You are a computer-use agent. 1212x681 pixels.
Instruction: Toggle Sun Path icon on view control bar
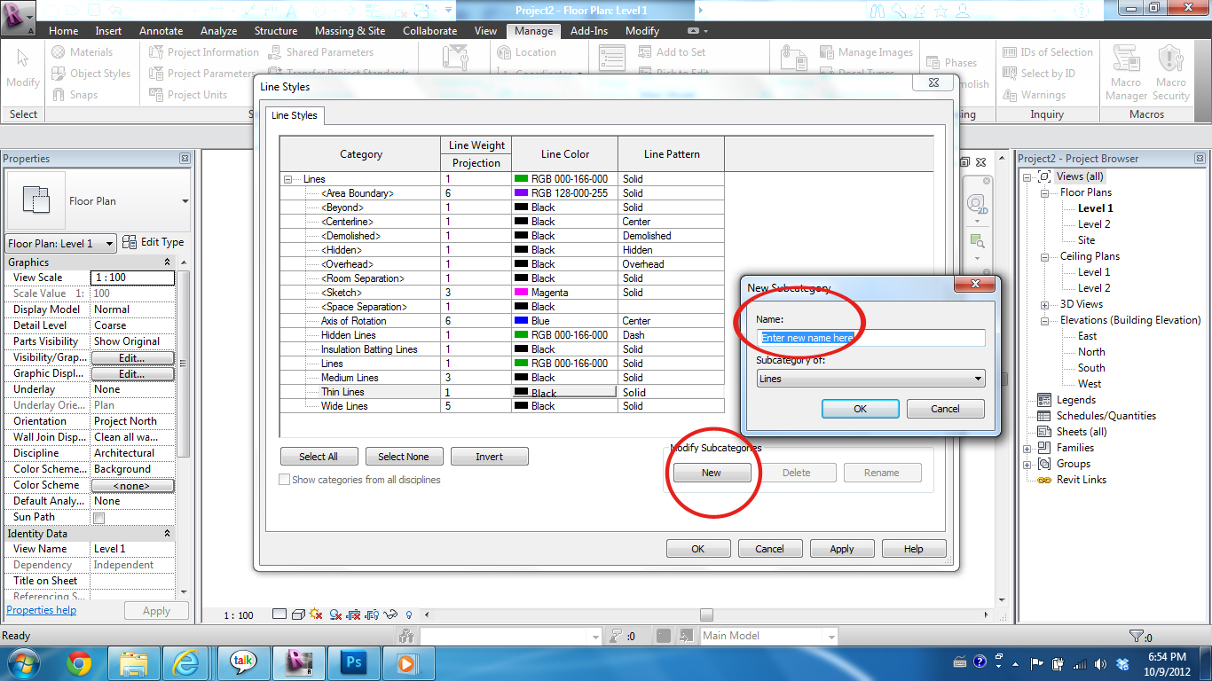click(315, 614)
